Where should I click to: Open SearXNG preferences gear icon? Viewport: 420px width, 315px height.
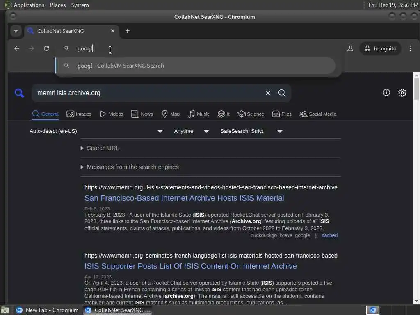pyautogui.click(x=402, y=93)
